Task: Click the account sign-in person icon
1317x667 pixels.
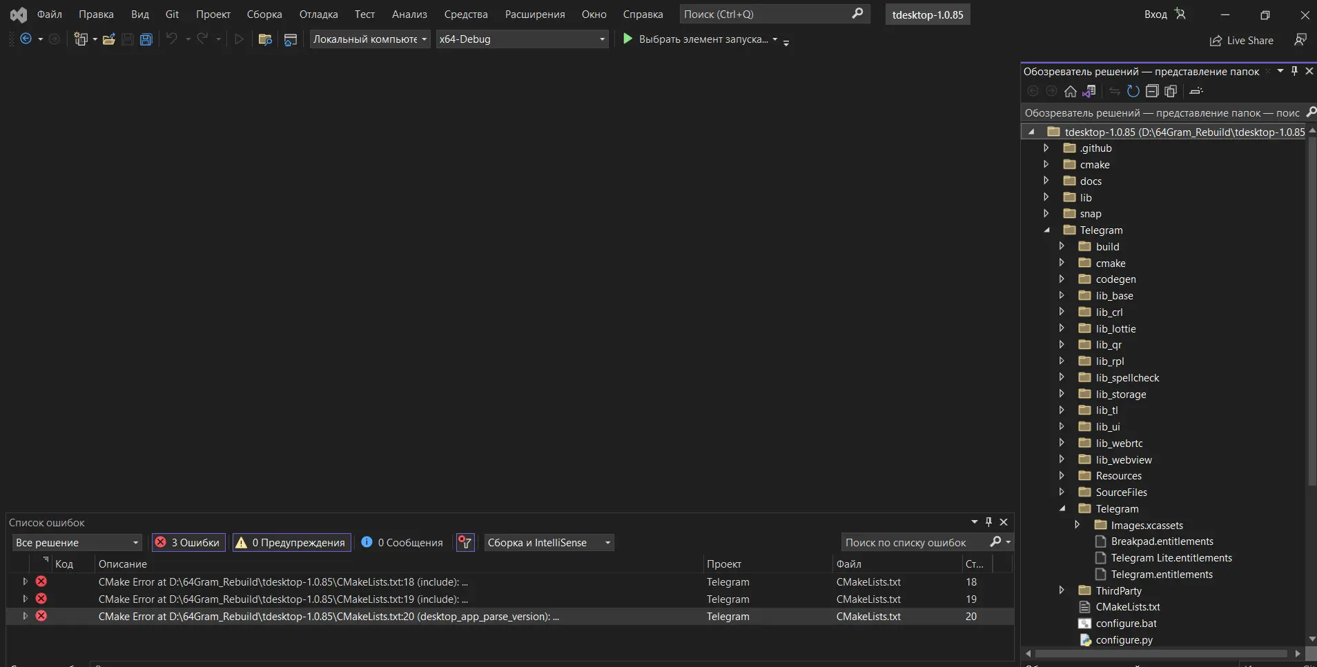Action: [1180, 14]
